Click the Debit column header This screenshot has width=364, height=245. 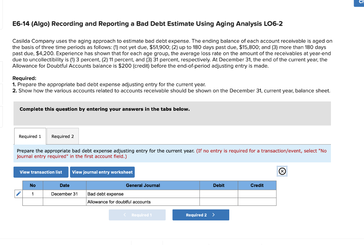pyautogui.click(x=219, y=185)
